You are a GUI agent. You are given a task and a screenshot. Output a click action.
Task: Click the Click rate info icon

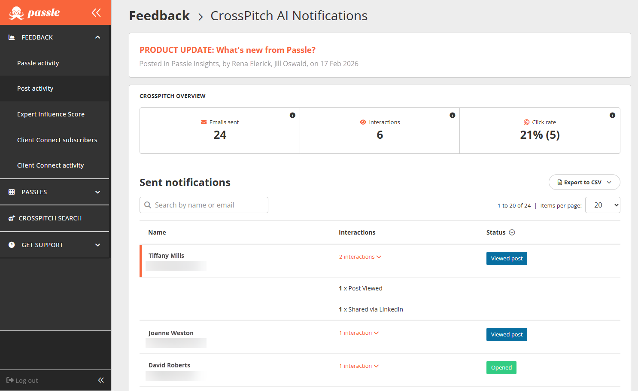coord(612,115)
